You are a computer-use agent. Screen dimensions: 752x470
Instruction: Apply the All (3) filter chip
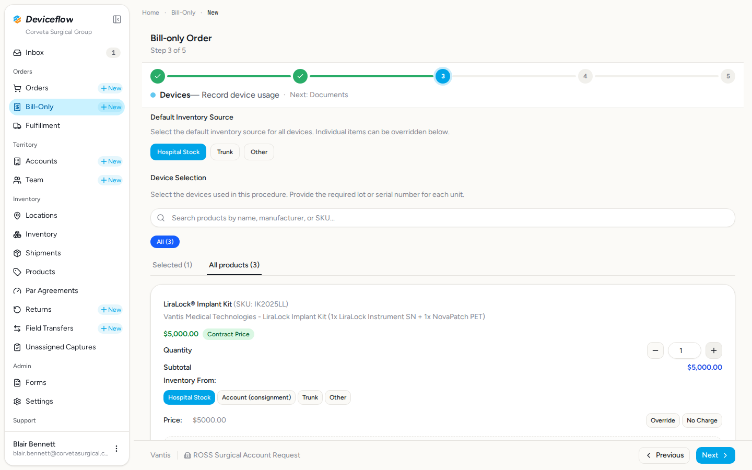pyautogui.click(x=165, y=242)
